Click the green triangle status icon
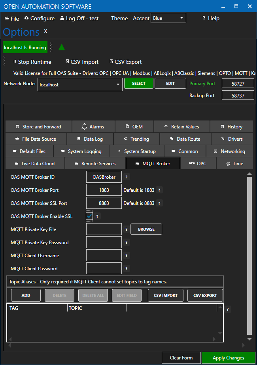This screenshot has width=257, height=365. [x=62, y=47]
